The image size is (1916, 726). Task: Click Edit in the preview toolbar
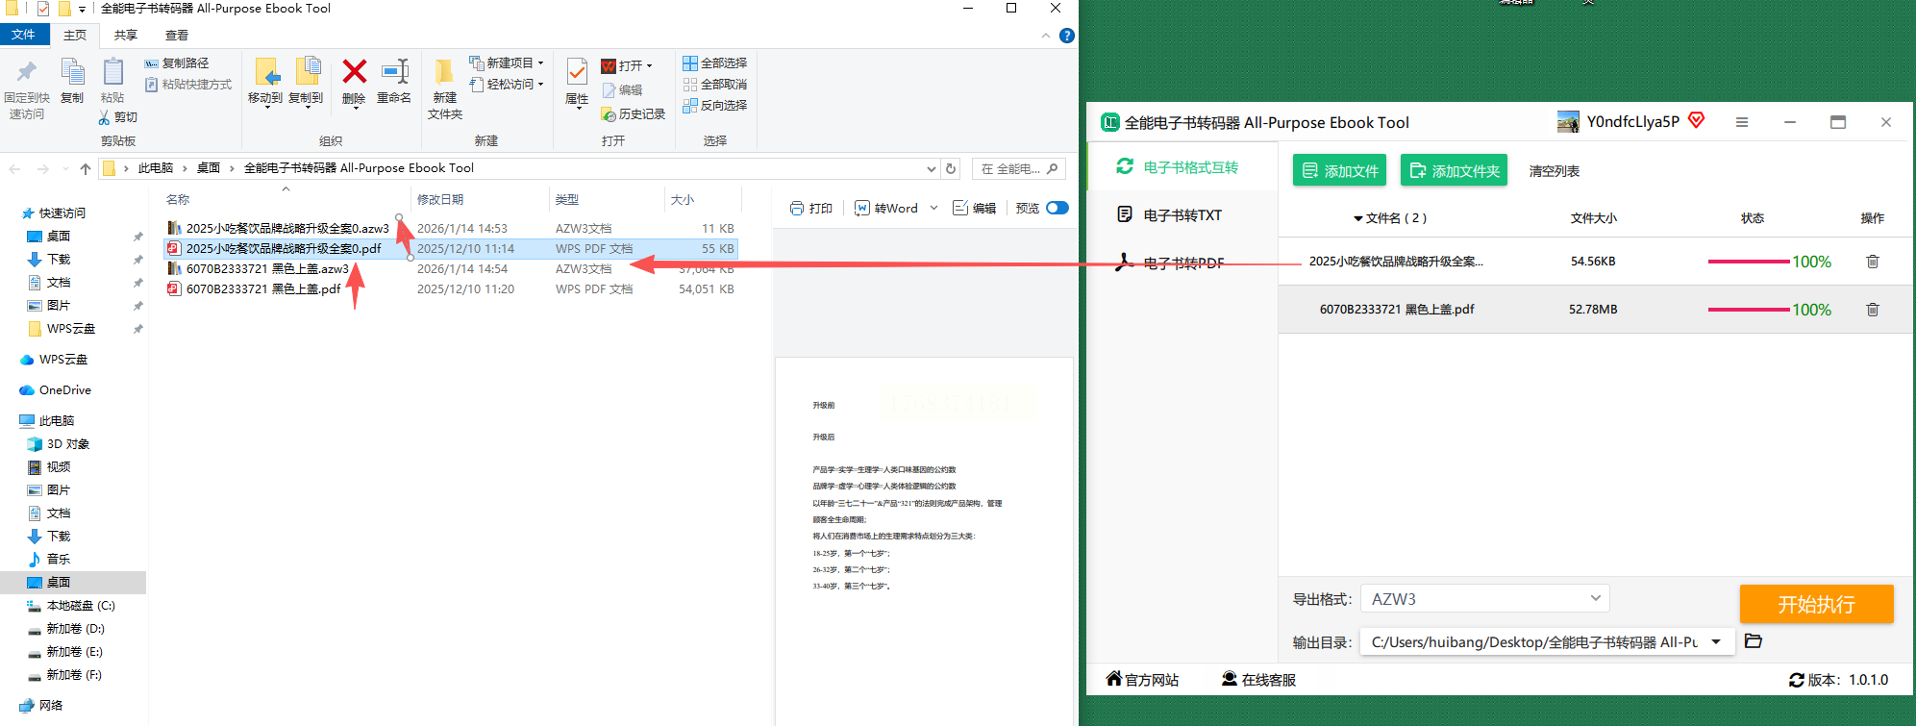coord(974,209)
